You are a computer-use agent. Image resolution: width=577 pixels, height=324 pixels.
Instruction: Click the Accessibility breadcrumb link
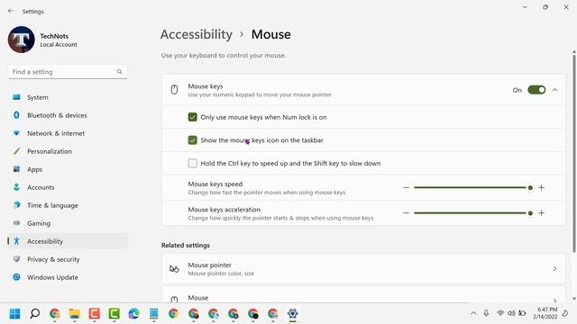click(197, 34)
